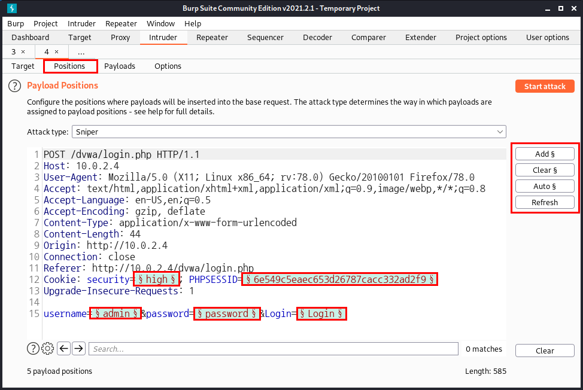This screenshot has width=583, height=390.
Task: Close Intruder tab 4
Action: pos(56,51)
